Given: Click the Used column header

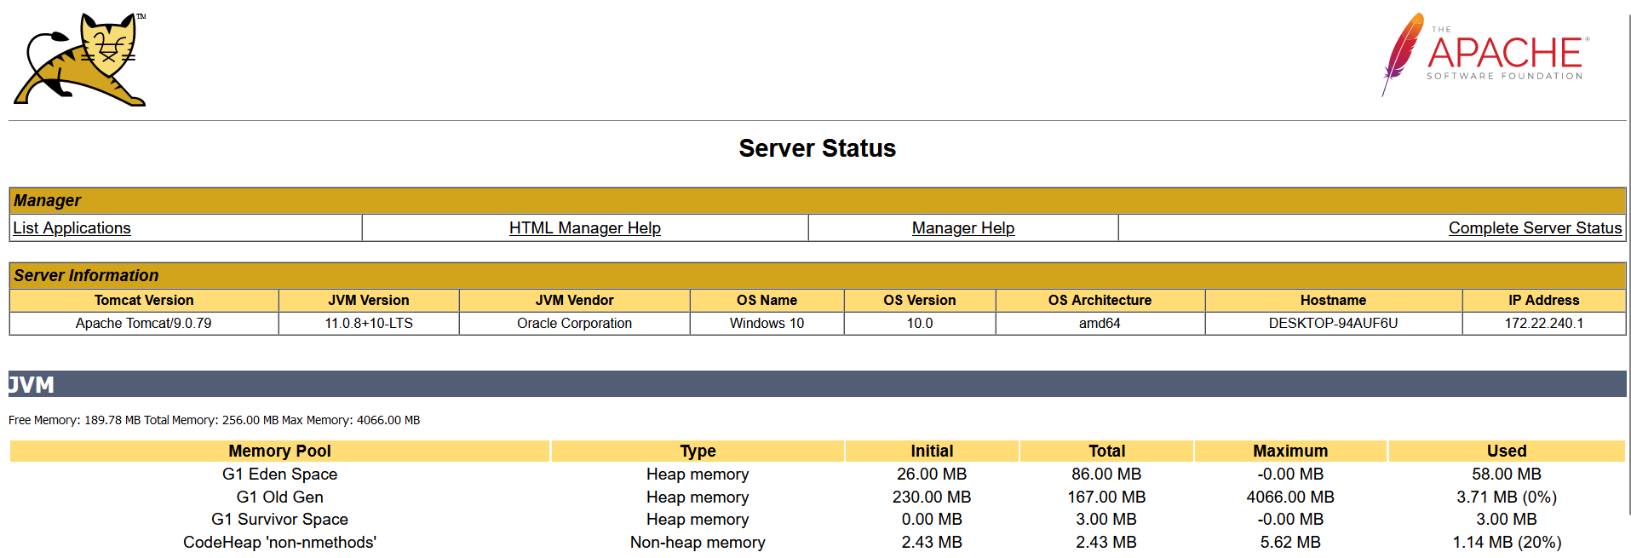Looking at the screenshot, I should pos(1506,451).
